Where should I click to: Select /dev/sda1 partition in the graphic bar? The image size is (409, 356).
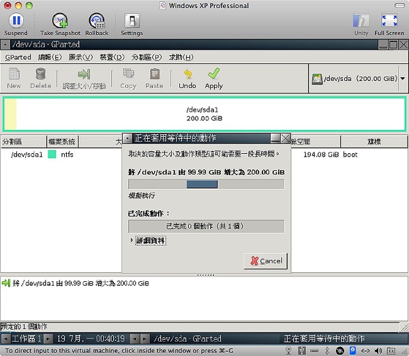point(204,114)
